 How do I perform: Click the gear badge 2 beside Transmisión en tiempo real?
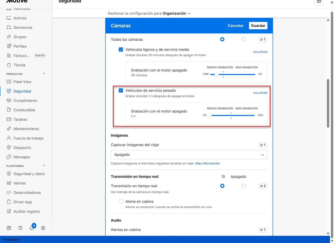coord(263,186)
